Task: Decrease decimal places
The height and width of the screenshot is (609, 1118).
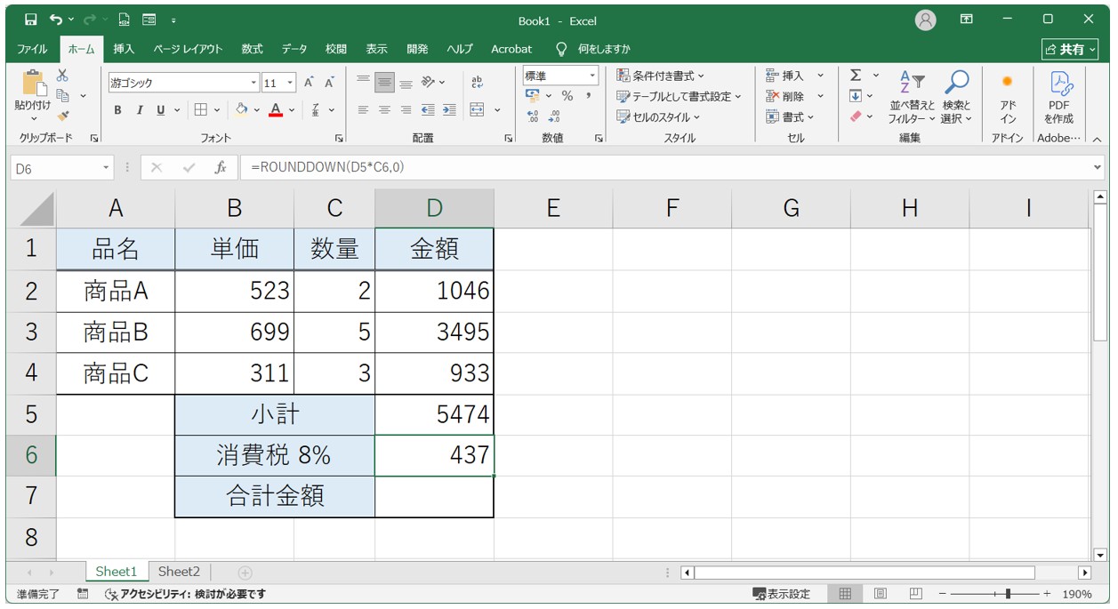Action: coord(554,116)
